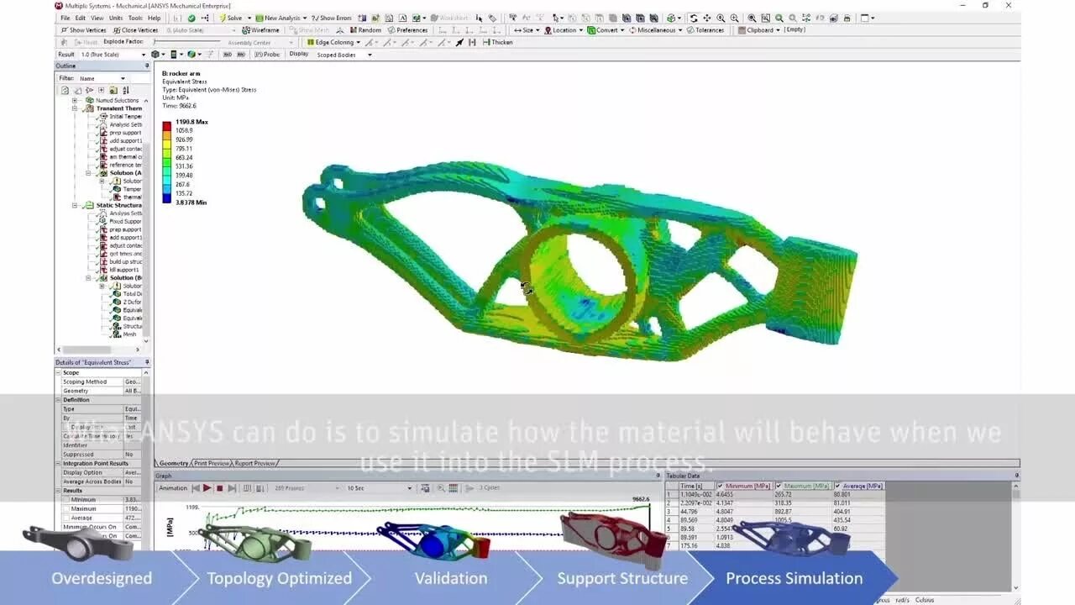Open the Tools menu
Screen dimensions: 1075x605
tap(135, 18)
